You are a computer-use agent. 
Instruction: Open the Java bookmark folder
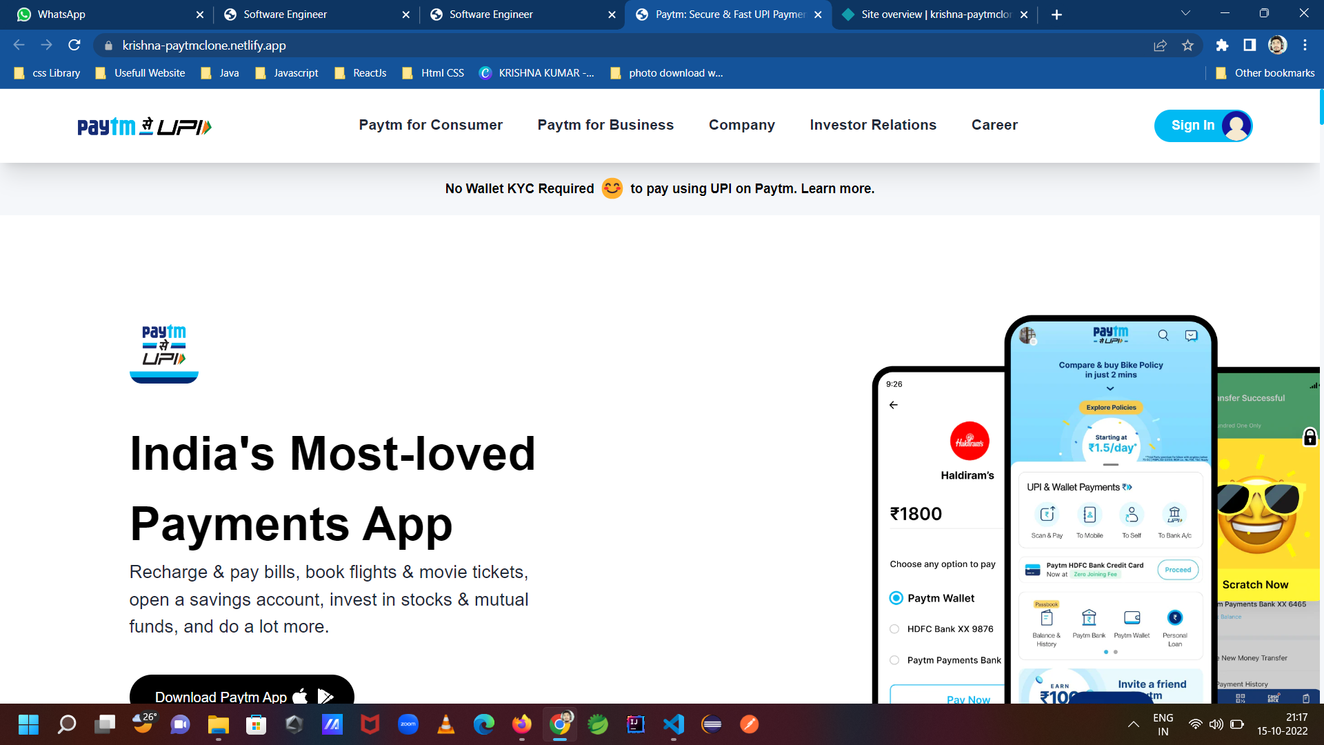tap(219, 73)
